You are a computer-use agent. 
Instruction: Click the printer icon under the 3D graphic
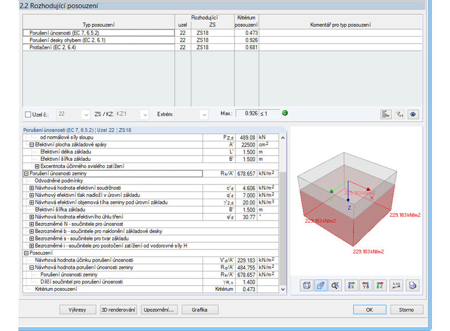(413, 285)
